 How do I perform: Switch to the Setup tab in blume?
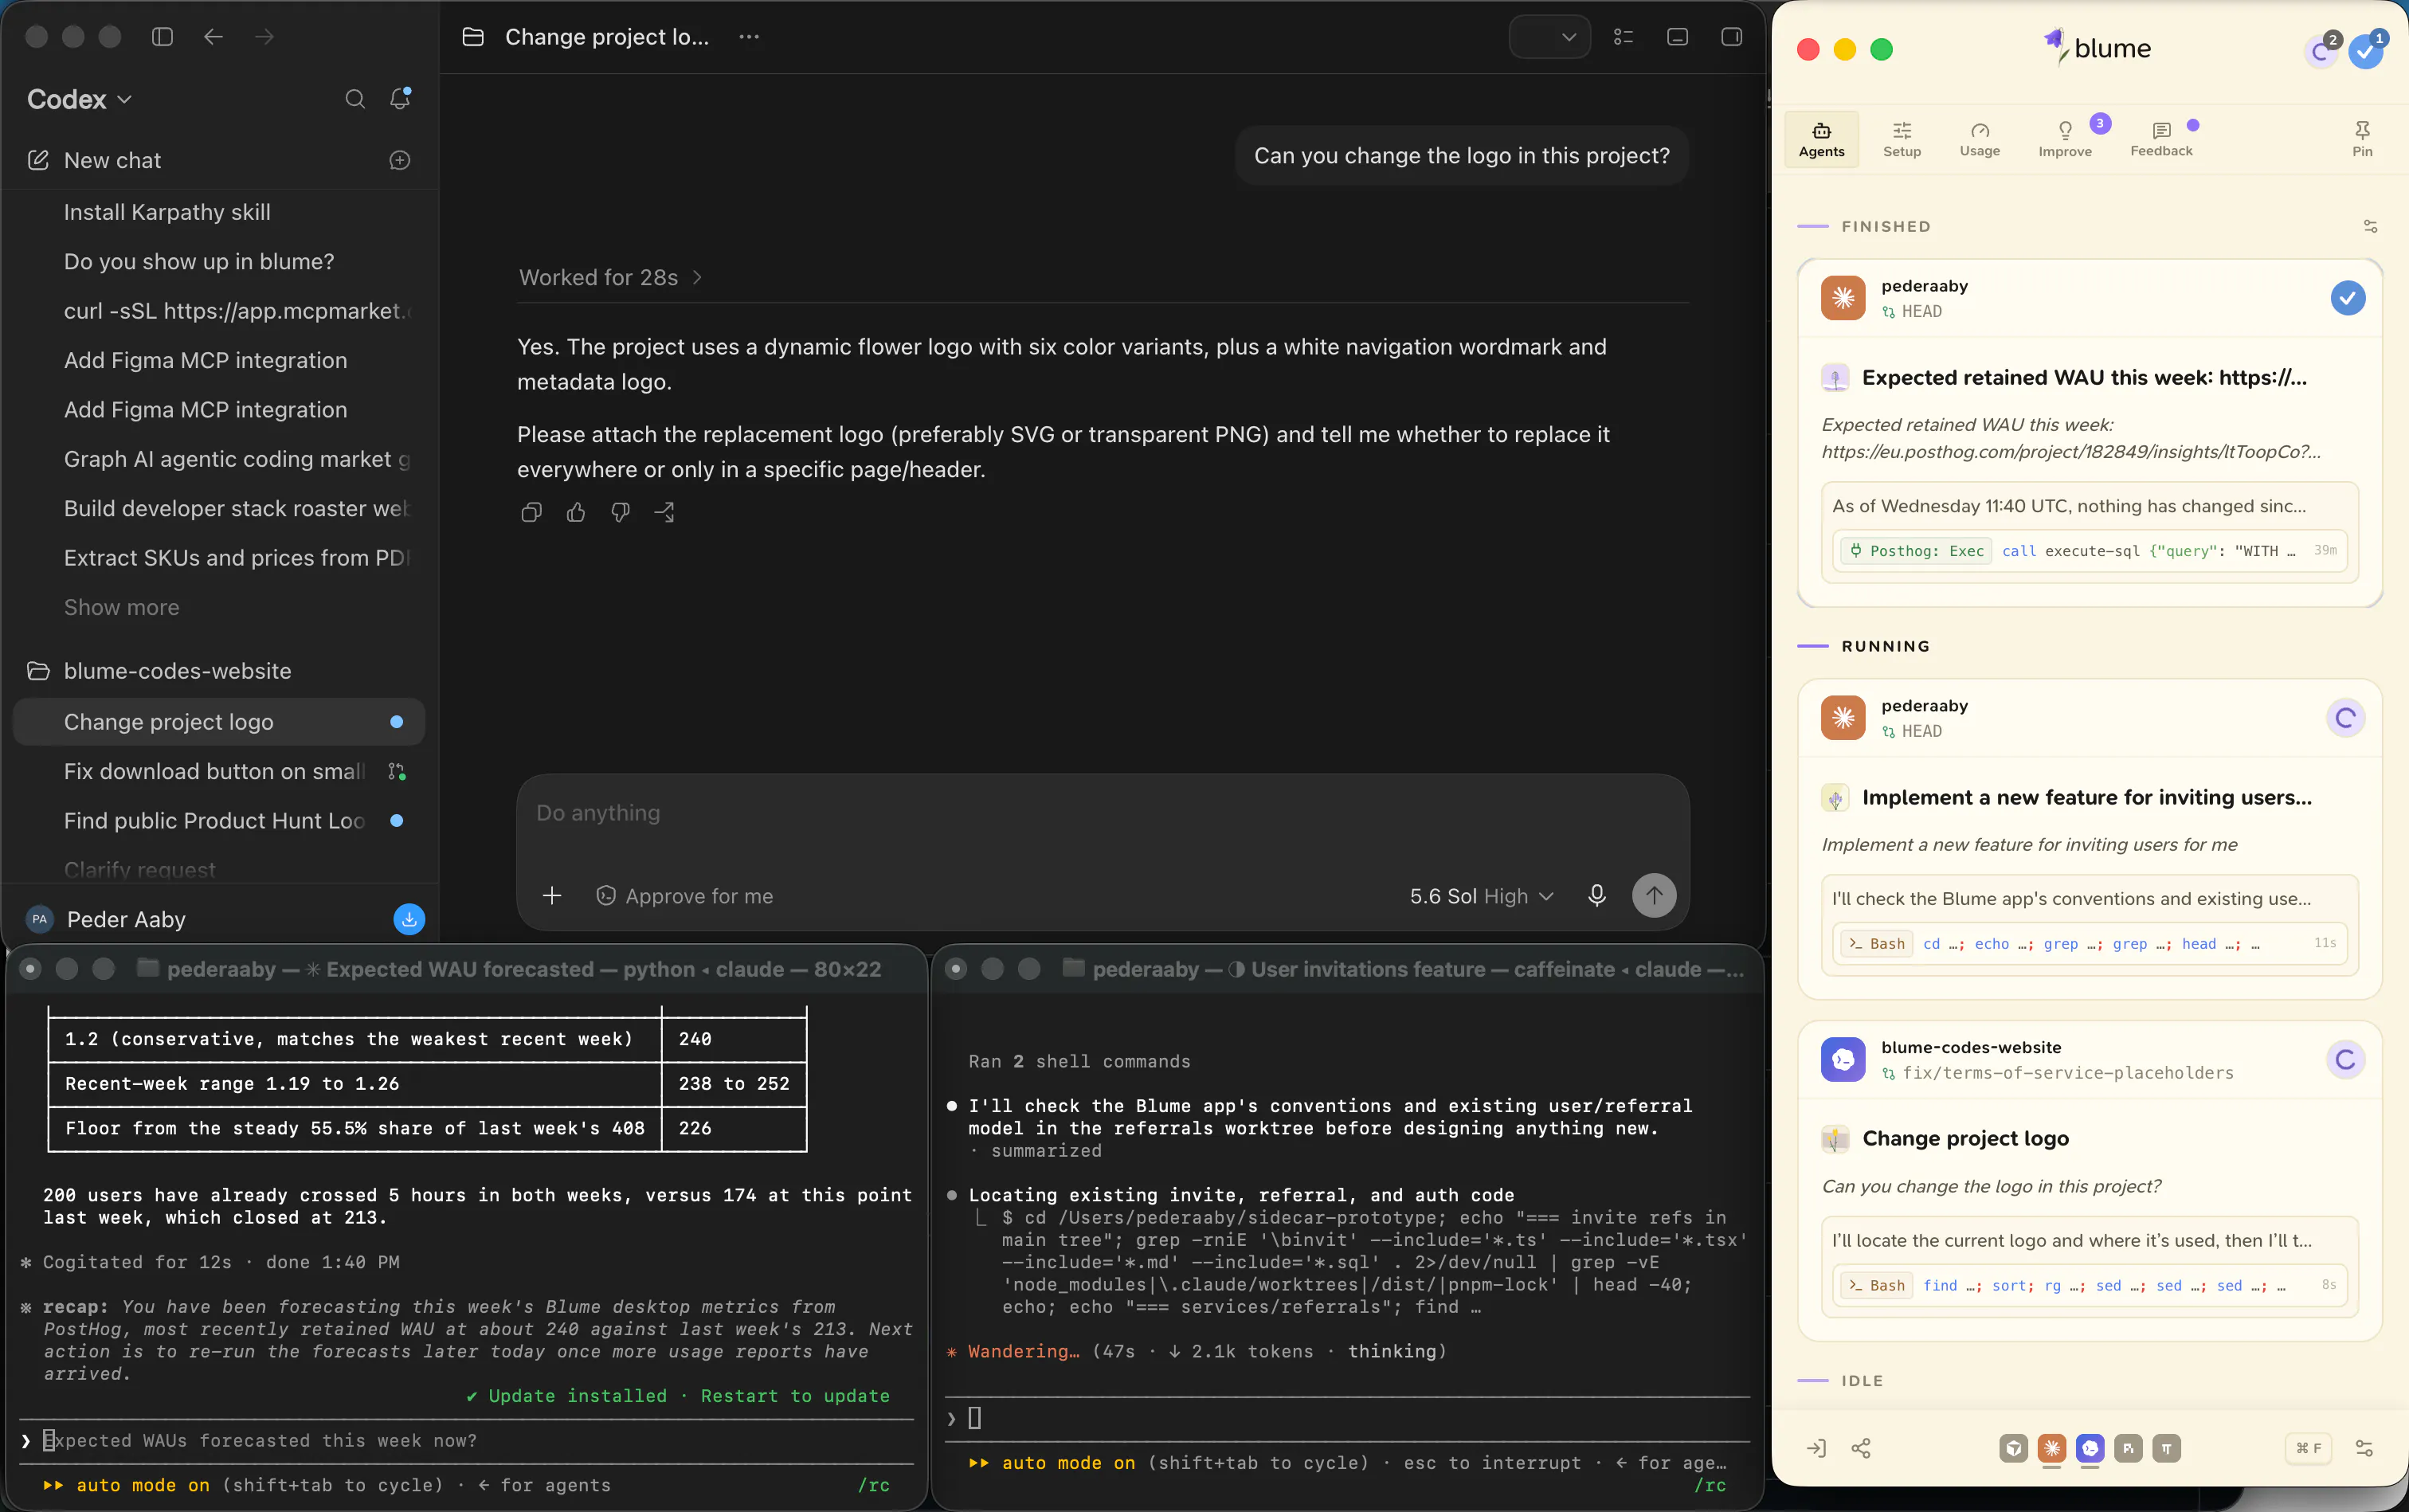click(x=1901, y=139)
